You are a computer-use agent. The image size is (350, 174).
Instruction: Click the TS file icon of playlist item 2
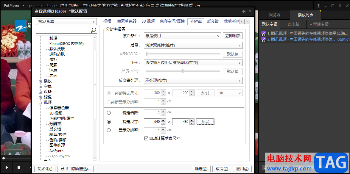pos(263,39)
